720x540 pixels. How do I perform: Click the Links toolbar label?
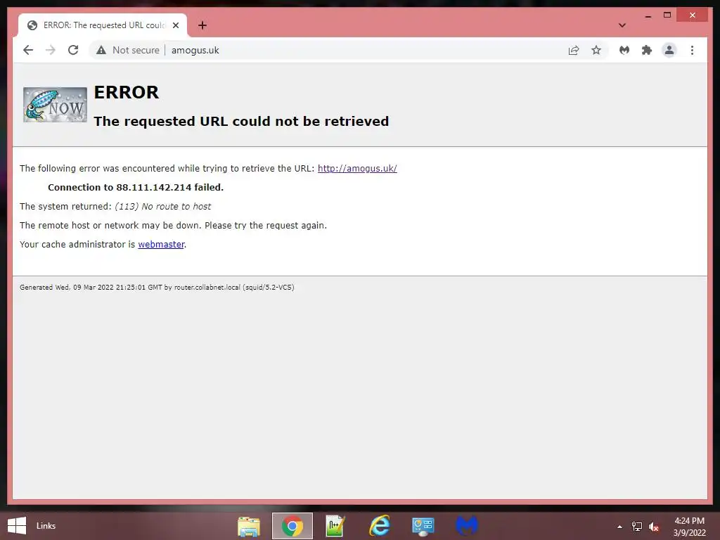[46, 526]
